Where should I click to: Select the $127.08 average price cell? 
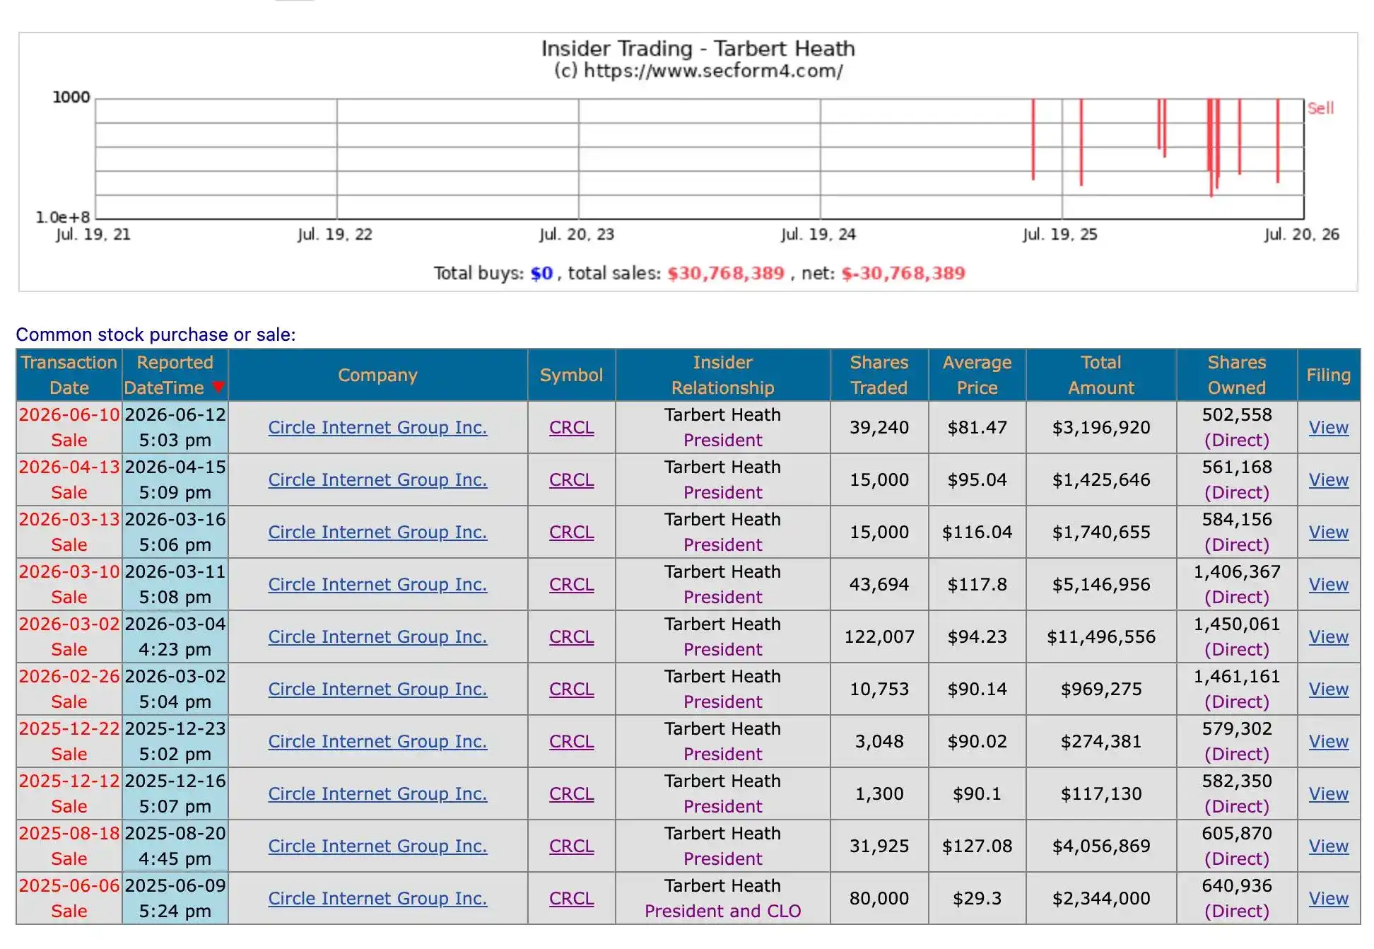977,846
